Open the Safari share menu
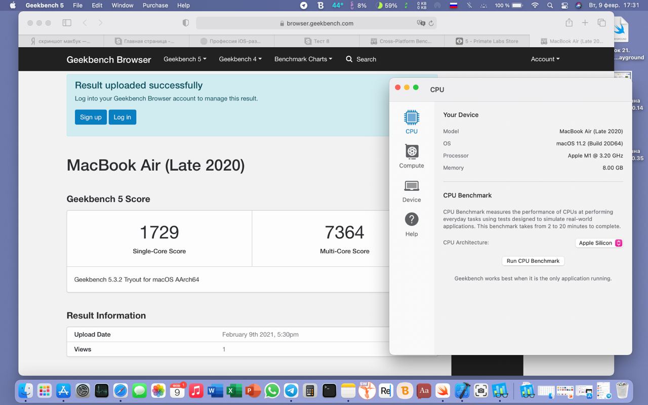The image size is (648, 405). coord(569,22)
